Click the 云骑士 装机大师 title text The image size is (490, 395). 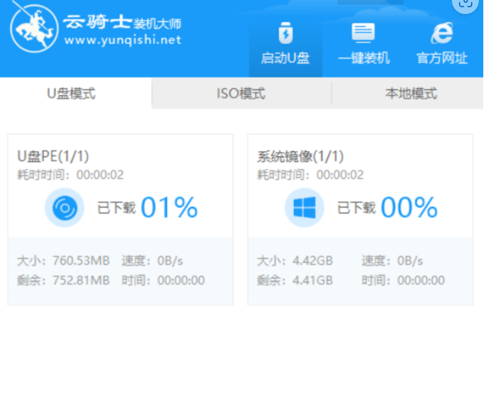pos(122,22)
